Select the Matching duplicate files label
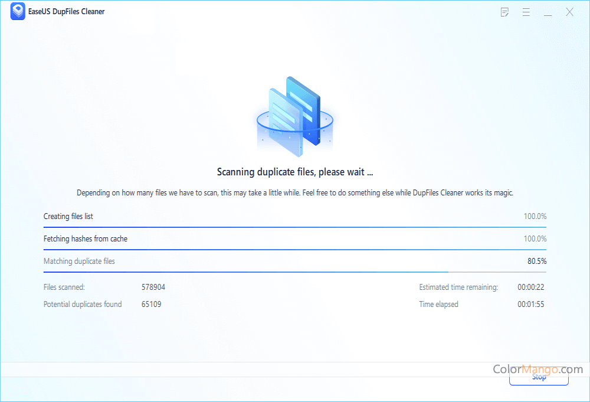 pos(79,262)
